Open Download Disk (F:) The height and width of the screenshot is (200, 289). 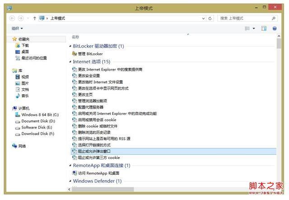pyautogui.click(x=38, y=133)
